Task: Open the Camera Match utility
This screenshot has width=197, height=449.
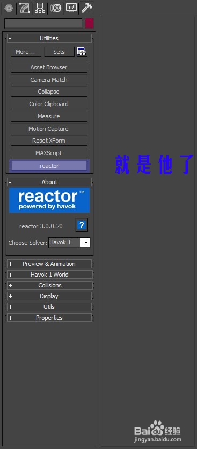Action: tap(49, 80)
